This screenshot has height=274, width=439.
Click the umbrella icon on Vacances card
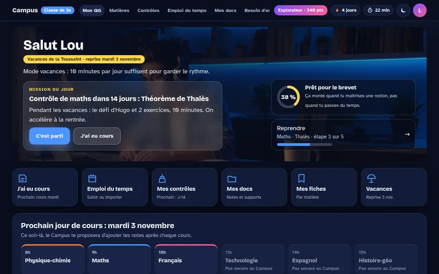pyautogui.click(x=371, y=179)
